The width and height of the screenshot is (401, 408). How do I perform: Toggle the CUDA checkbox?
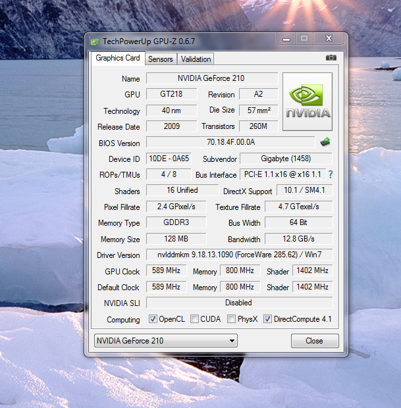coord(194,319)
